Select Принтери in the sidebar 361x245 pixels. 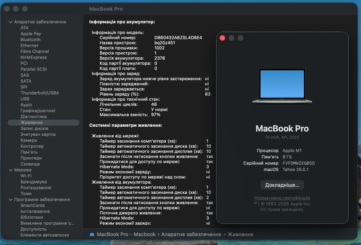31,158
